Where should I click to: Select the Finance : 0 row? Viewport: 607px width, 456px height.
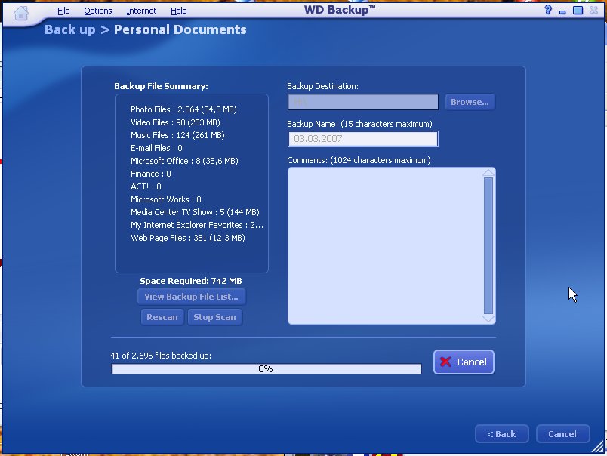pos(150,174)
